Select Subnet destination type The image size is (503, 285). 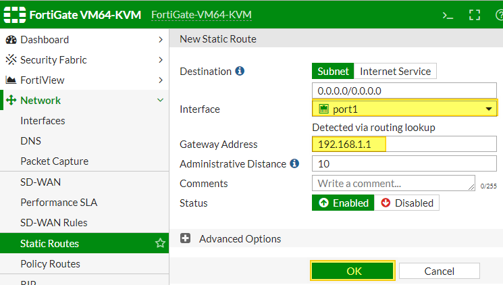333,72
